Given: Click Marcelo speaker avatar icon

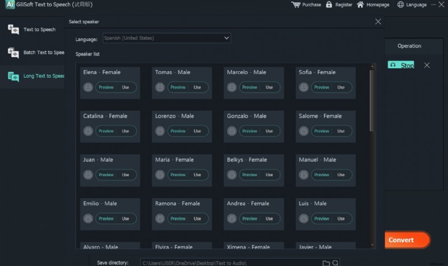Looking at the screenshot, I should pos(232,87).
